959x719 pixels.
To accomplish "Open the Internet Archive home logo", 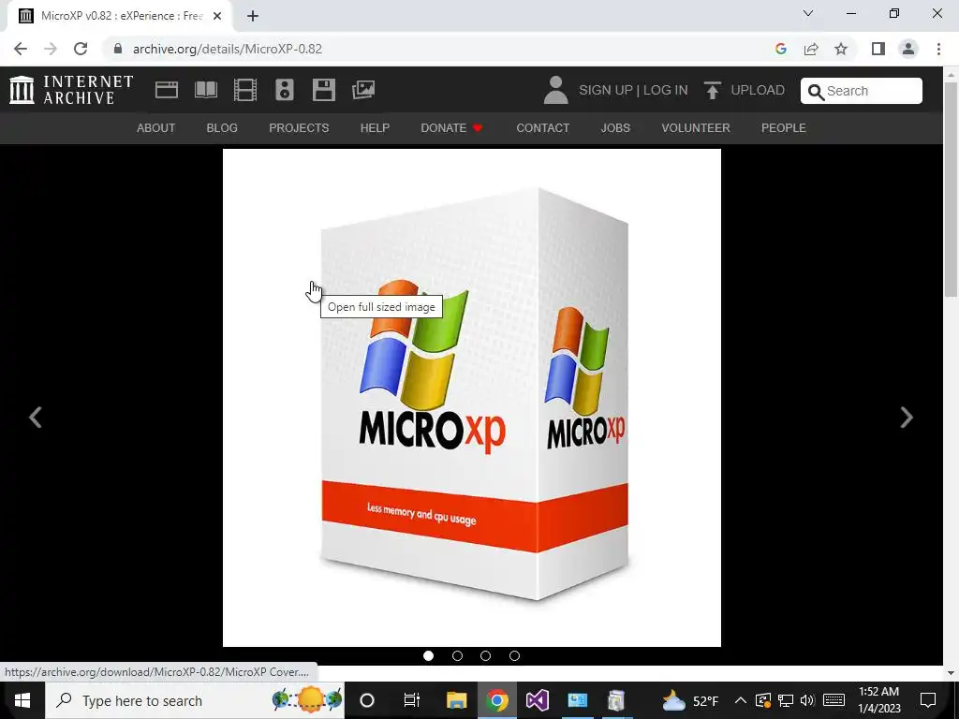I will (x=71, y=90).
